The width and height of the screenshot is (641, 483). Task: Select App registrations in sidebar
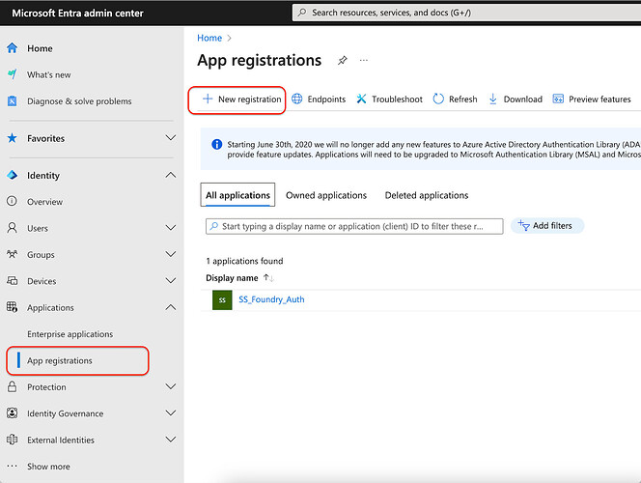(77, 360)
